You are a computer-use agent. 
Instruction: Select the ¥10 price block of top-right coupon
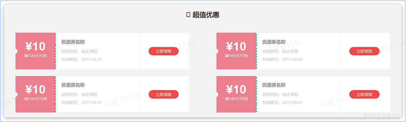coord(236,51)
